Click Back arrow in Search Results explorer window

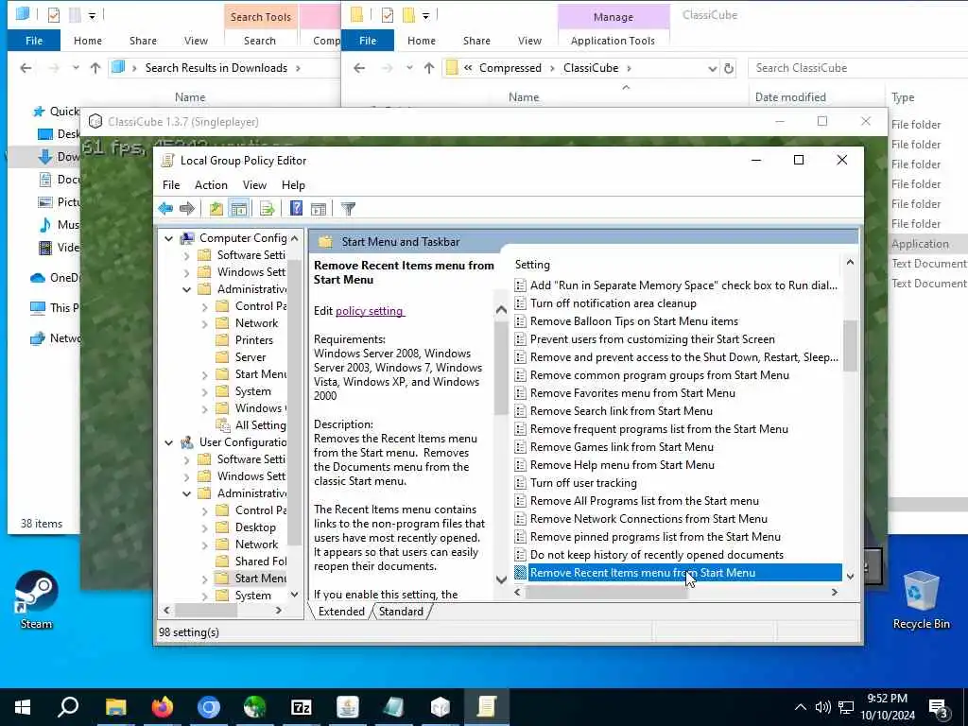(26, 68)
